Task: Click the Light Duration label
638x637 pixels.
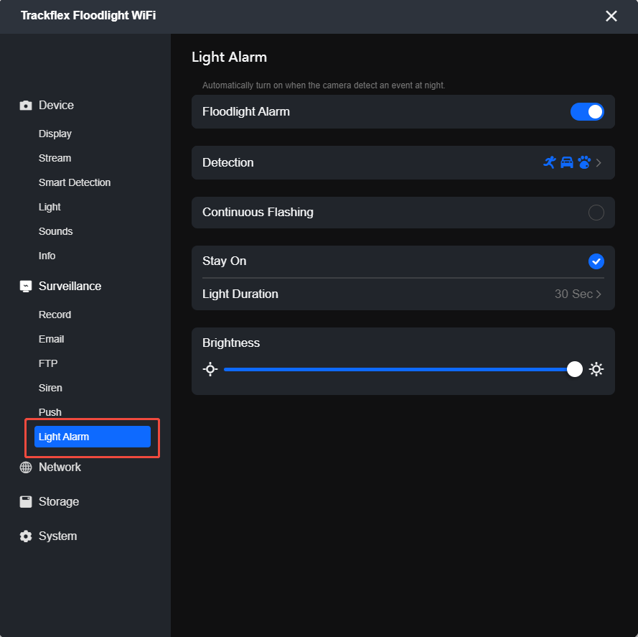Action: pyautogui.click(x=240, y=294)
